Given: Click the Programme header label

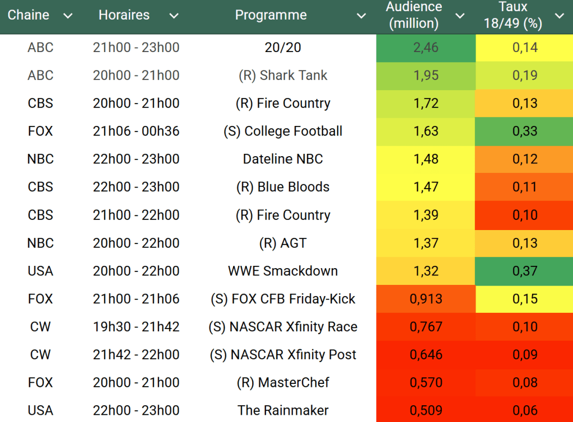Looking at the screenshot, I should [271, 15].
